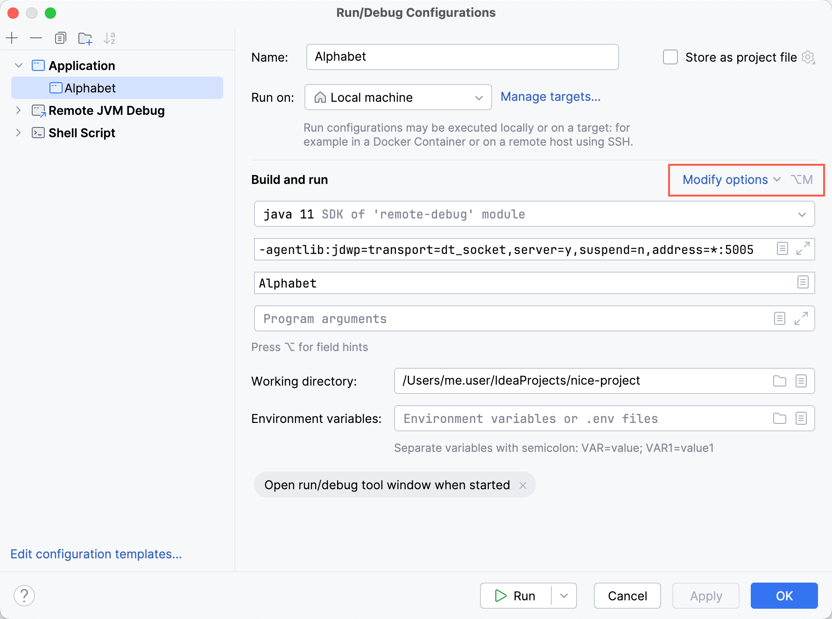This screenshot has width=832, height=619.
Task: Open the JRE selection dropdown
Action: (x=802, y=214)
